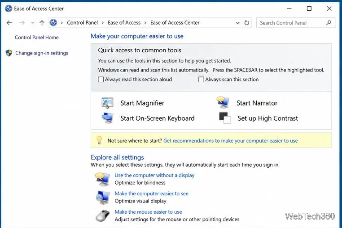Image resolution: width=342 pixels, height=228 pixels.
Task: Open 'Make the computer easier to see'
Action: point(151,194)
